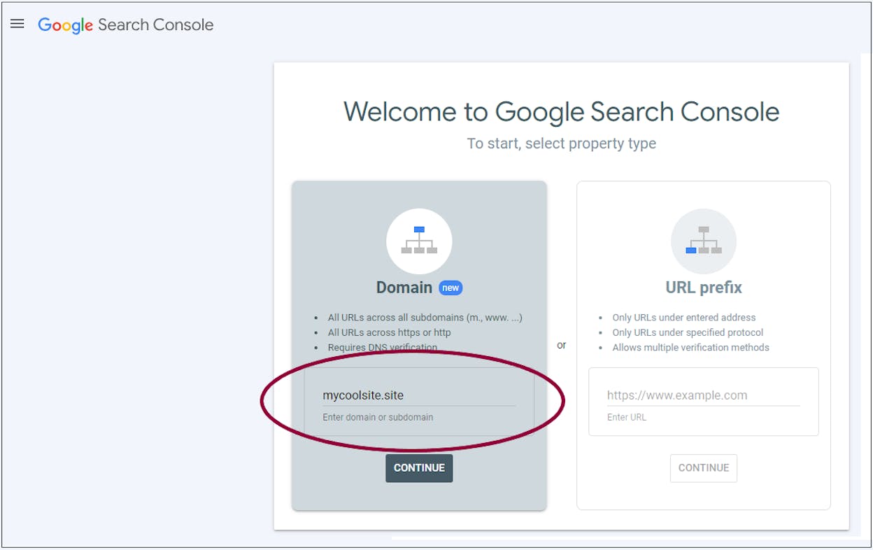Select the URL prefix sitemap icon
Screen dimensions: 873x550
pos(704,241)
